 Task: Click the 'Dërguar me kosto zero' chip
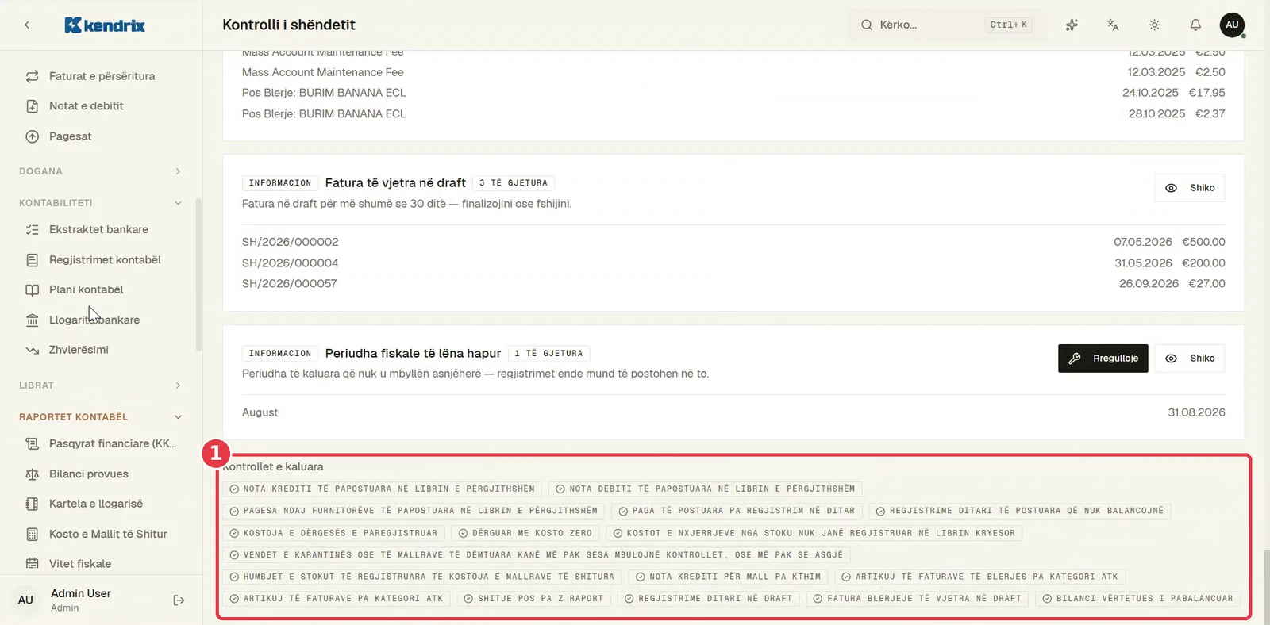[x=525, y=533]
